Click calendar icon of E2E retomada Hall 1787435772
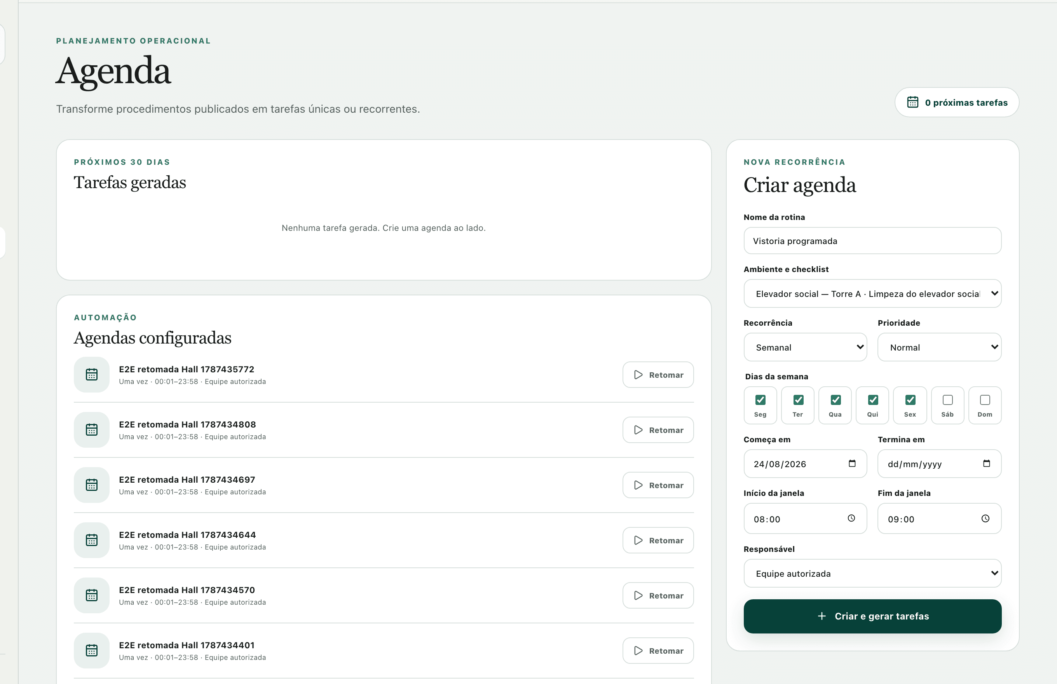The image size is (1057, 684). pos(91,374)
